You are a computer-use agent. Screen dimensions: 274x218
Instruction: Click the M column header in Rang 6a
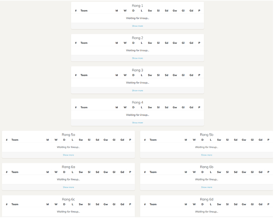[48, 172]
